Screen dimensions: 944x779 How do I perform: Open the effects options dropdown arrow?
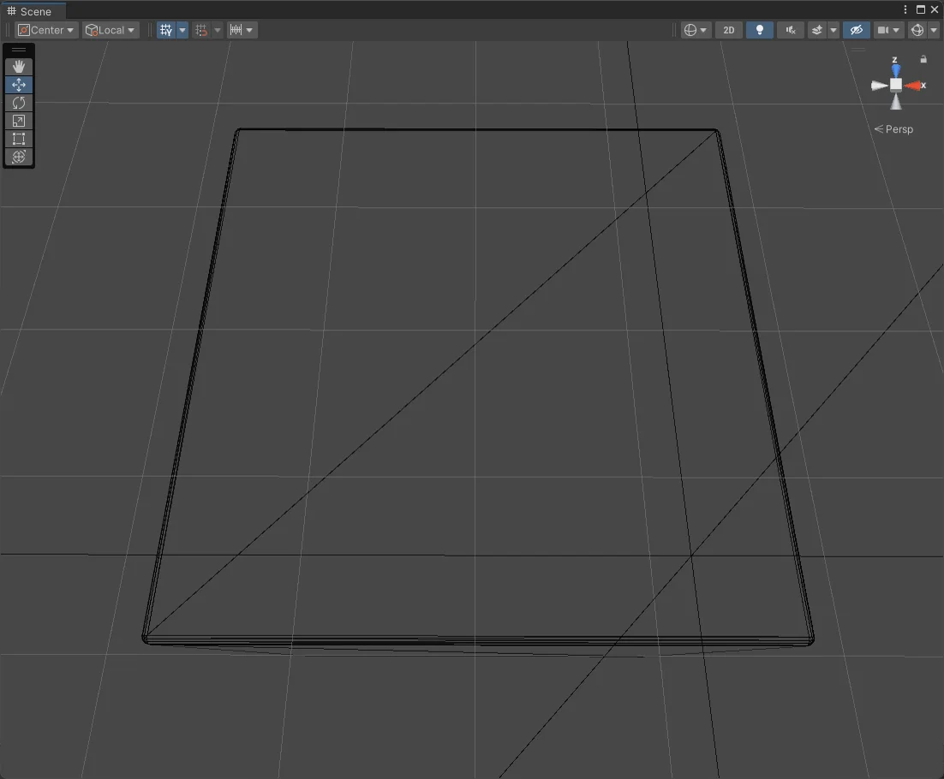(x=833, y=30)
